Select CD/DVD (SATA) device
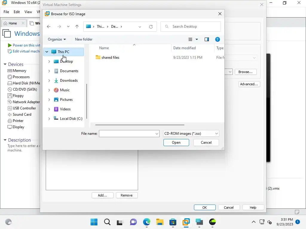The image size is (306, 229). point(22,89)
